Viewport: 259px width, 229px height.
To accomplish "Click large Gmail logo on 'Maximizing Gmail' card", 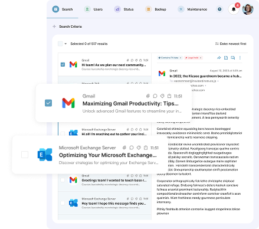I will [68, 103].
